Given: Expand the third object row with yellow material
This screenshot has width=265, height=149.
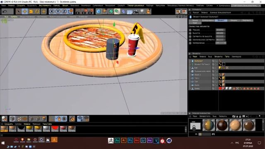Looking at the screenshot, I should 190,68.
